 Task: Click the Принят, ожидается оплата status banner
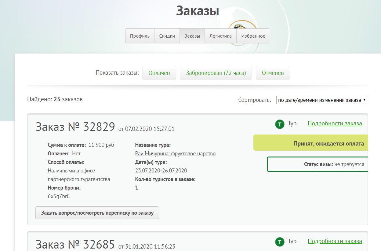pyautogui.click(x=310, y=143)
